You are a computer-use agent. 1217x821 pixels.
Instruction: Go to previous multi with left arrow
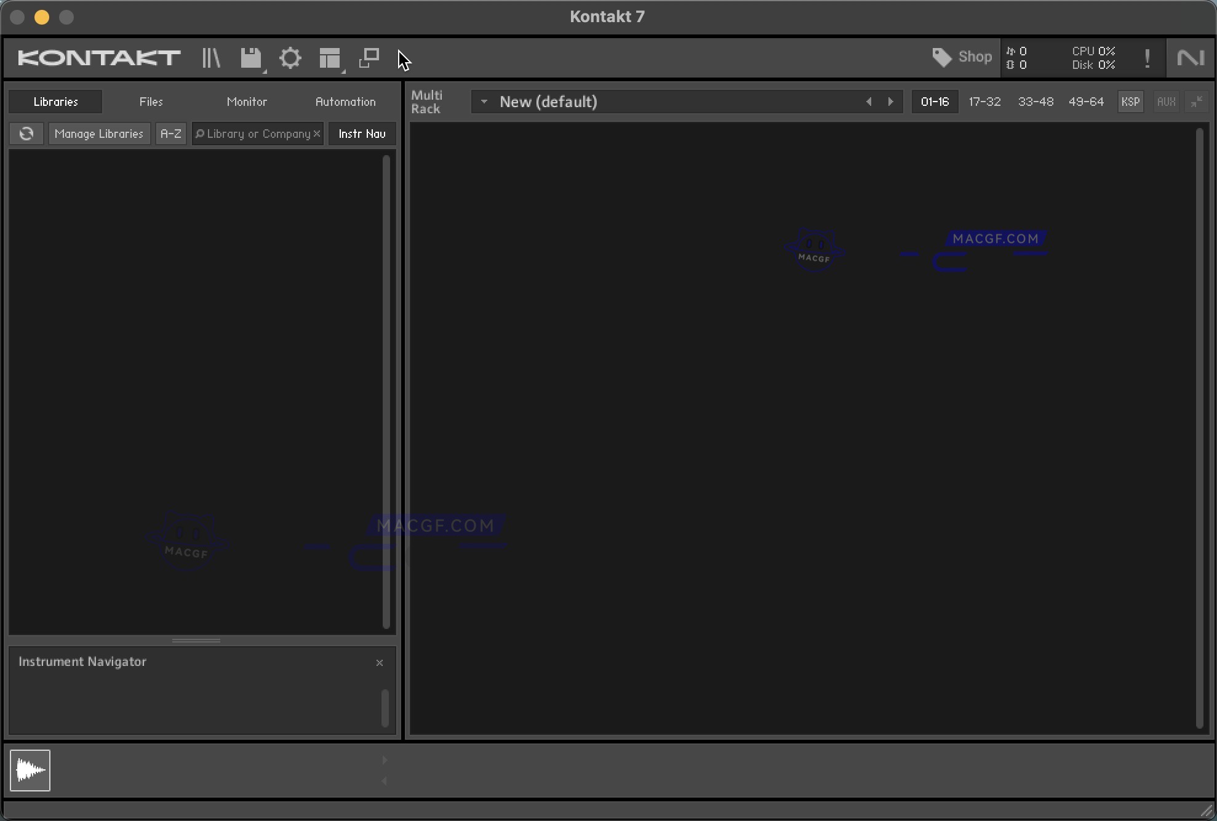[869, 101]
